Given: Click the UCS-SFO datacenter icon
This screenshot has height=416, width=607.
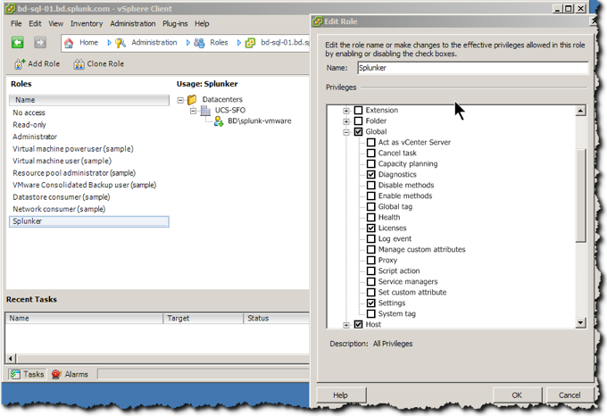Looking at the screenshot, I should (205, 111).
